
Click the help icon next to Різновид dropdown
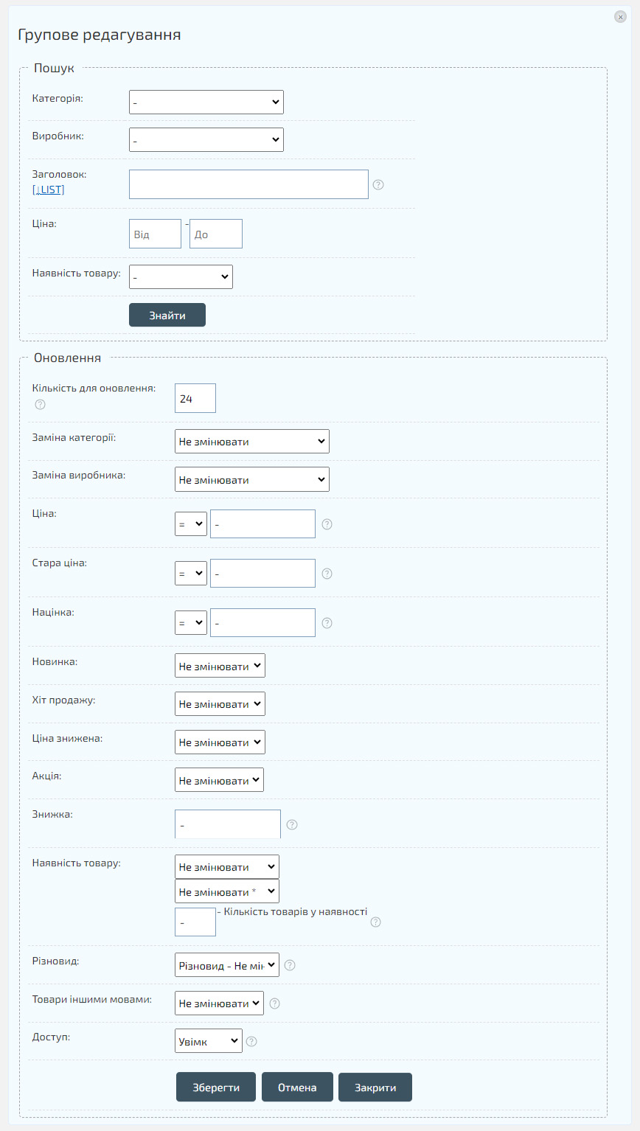tap(290, 965)
